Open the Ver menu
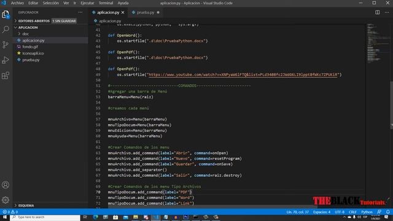This screenshot has width=393, height=221. click(66, 3)
